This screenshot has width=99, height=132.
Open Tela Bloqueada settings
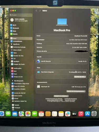(x=17, y=81)
